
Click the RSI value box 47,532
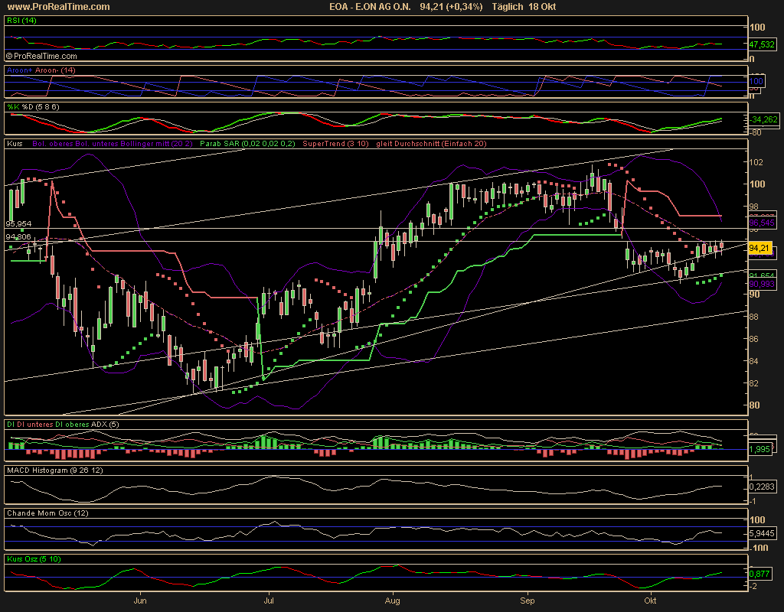click(762, 44)
